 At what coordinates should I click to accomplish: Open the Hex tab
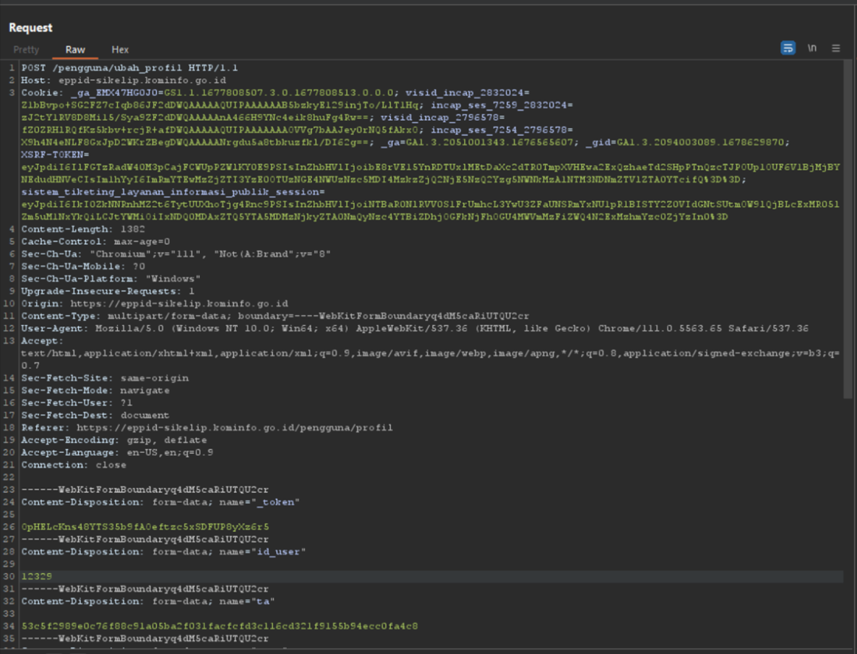click(x=120, y=50)
